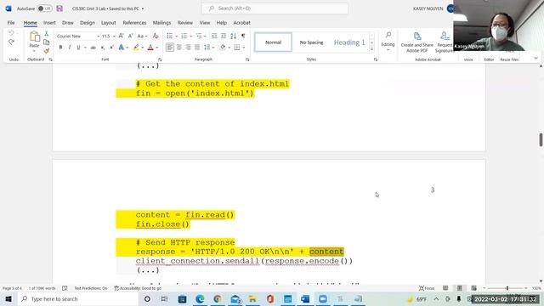This screenshot has height=306, width=544.
Task: Sort the selected text icon
Action: click(x=233, y=36)
